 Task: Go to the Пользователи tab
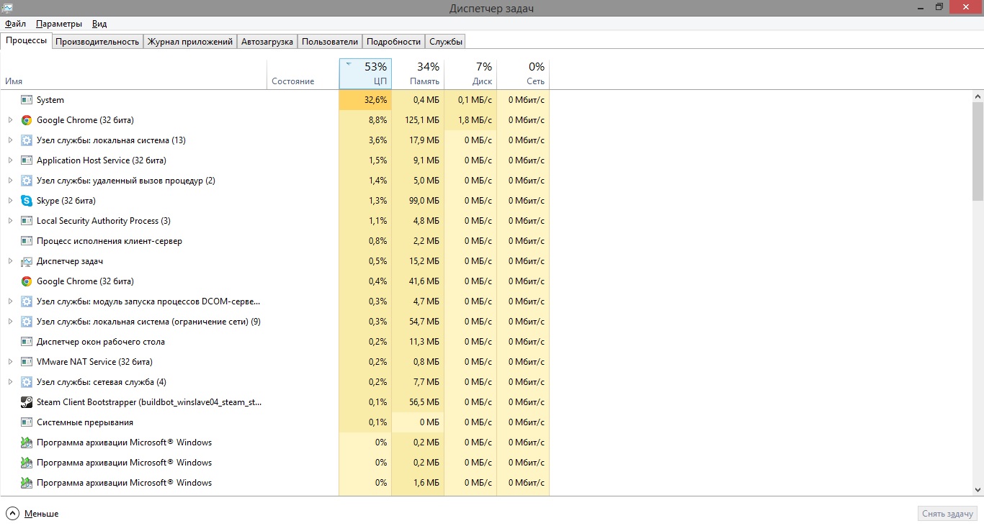coord(330,42)
